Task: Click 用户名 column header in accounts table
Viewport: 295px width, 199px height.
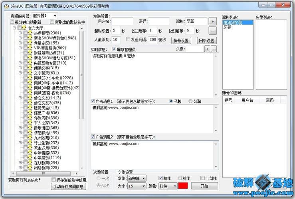Action: click(x=247, y=100)
